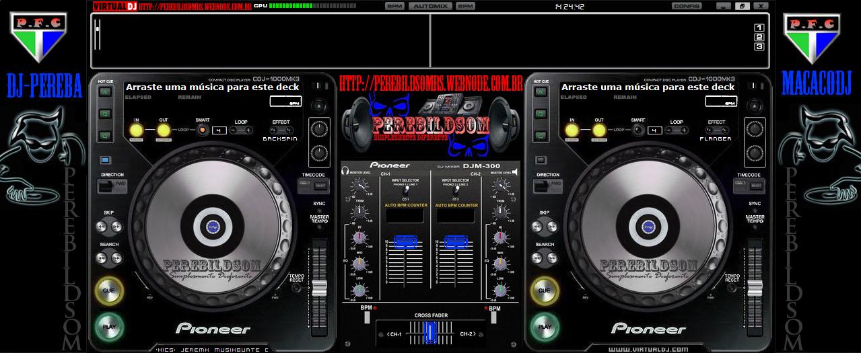
Task: Open CONFIG settings
Action: coord(687,6)
